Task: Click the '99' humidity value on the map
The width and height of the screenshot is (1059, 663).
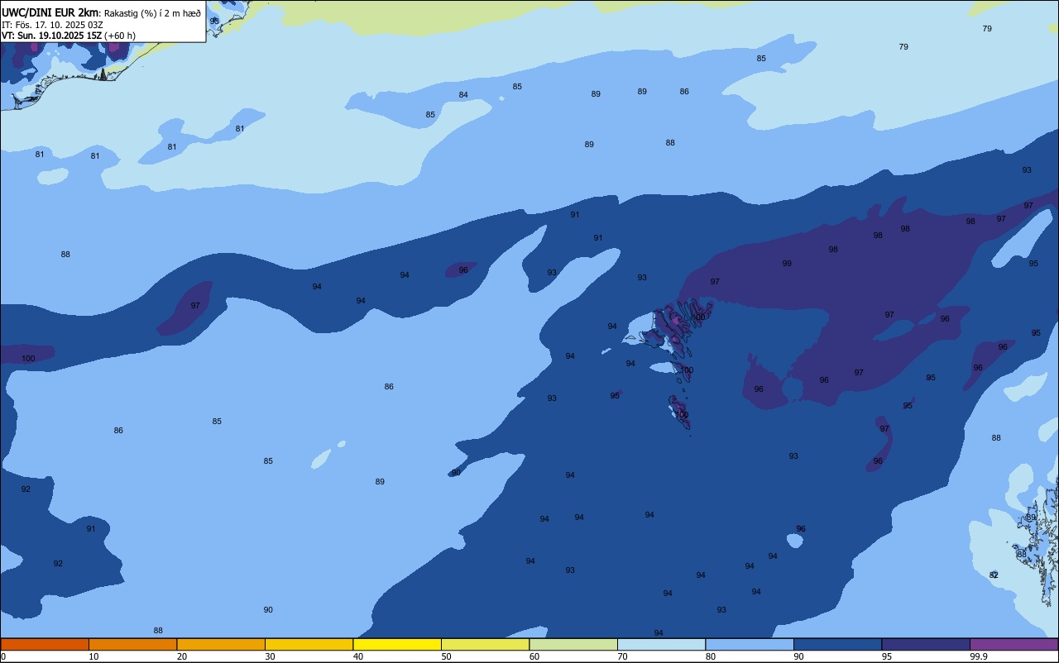Action: click(787, 264)
